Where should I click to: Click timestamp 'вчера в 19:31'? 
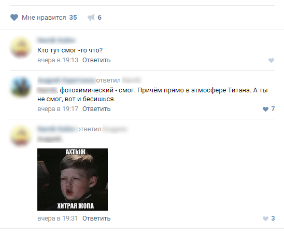tap(58, 218)
